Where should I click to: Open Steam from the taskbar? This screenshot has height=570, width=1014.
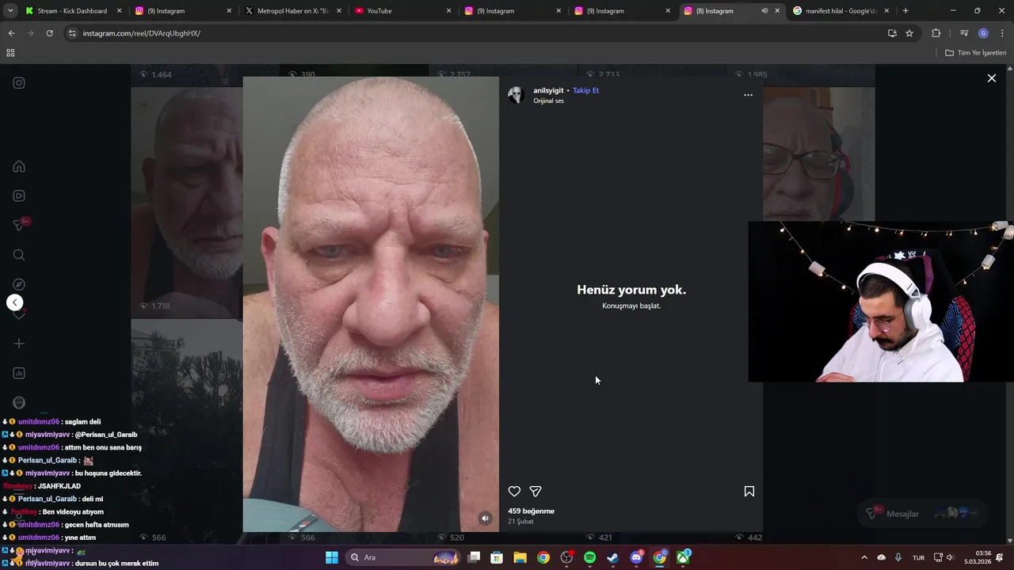click(612, 557)
